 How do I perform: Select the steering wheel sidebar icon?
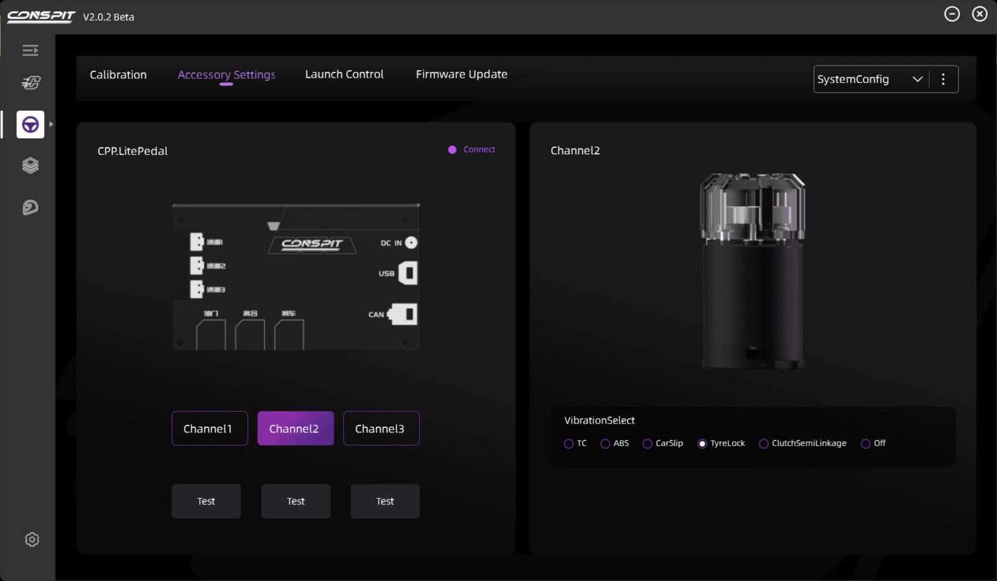click(31, 124)
